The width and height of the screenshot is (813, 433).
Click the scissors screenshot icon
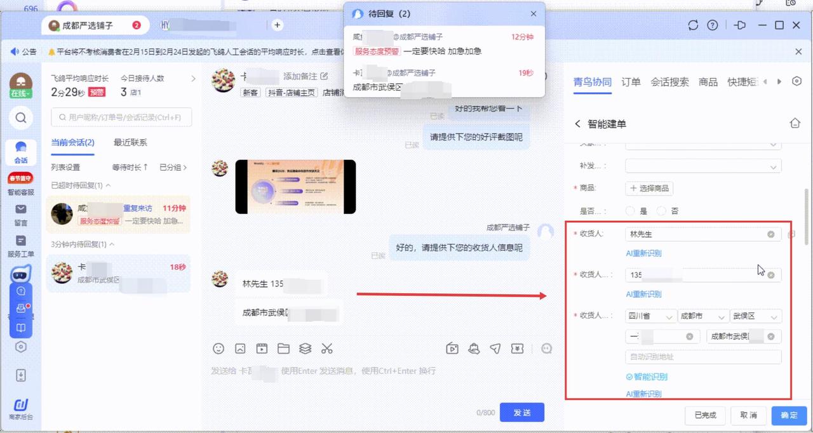click(x=327, y=348)
